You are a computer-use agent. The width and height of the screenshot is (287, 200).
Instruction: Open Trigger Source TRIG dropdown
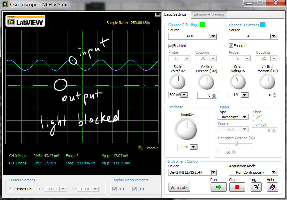pos(244,129)
